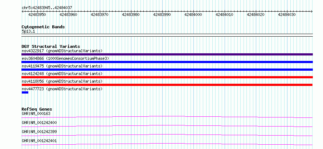
Task: Open the nsv4477723 gnomAD variant label
Action: 62,89
